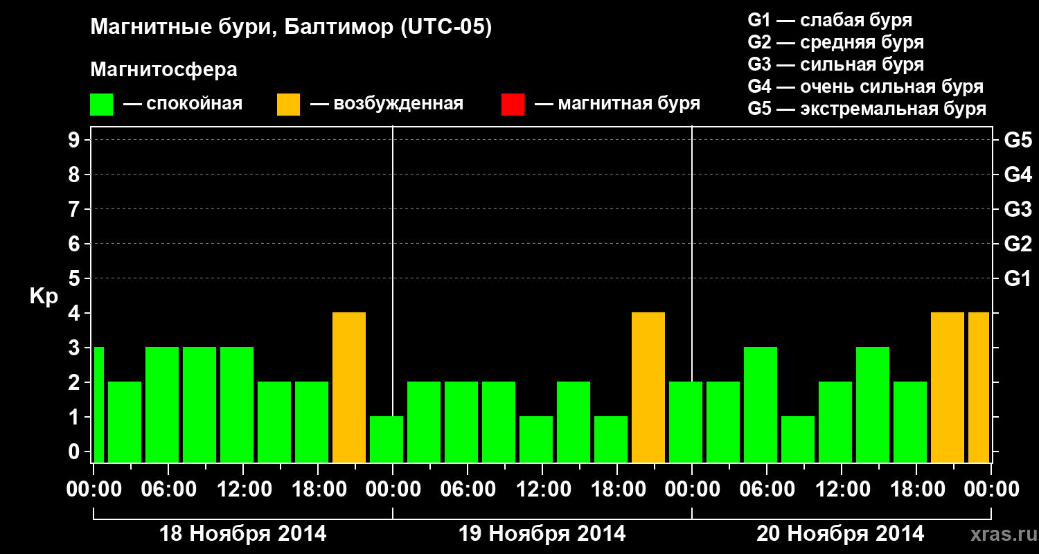Click the Kp 1 bar above 12:00 on 19 November

[536, 440]
